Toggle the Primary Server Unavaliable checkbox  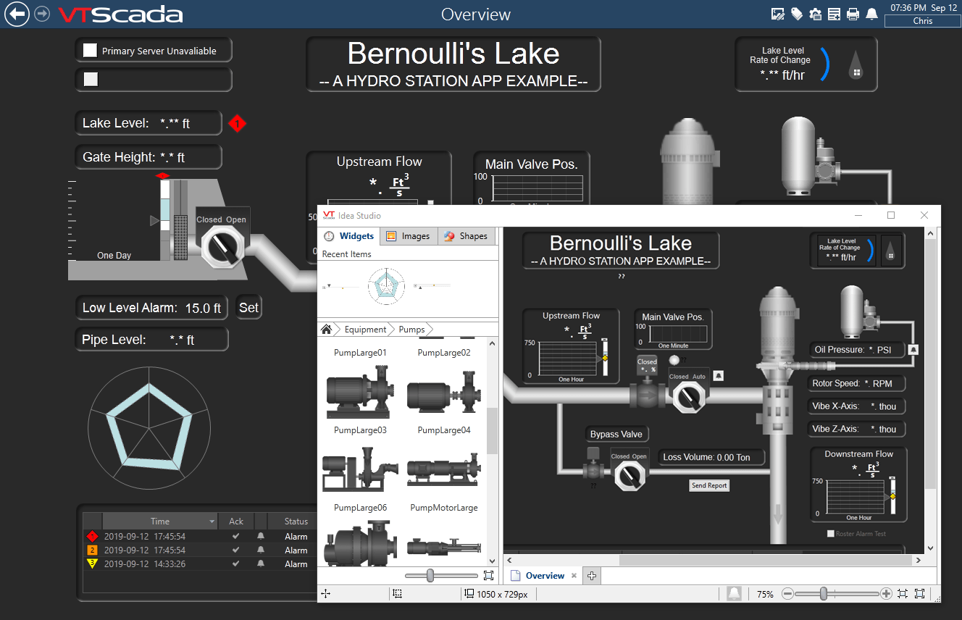(x=90, y=49)
